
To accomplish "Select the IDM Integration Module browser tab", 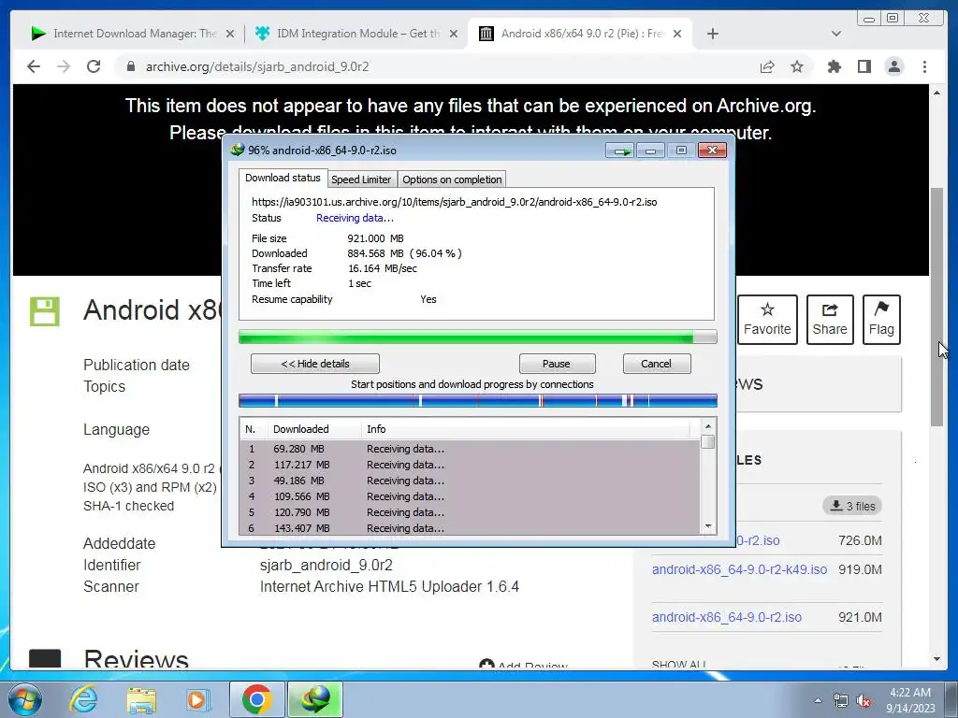I will pos(355,34).
